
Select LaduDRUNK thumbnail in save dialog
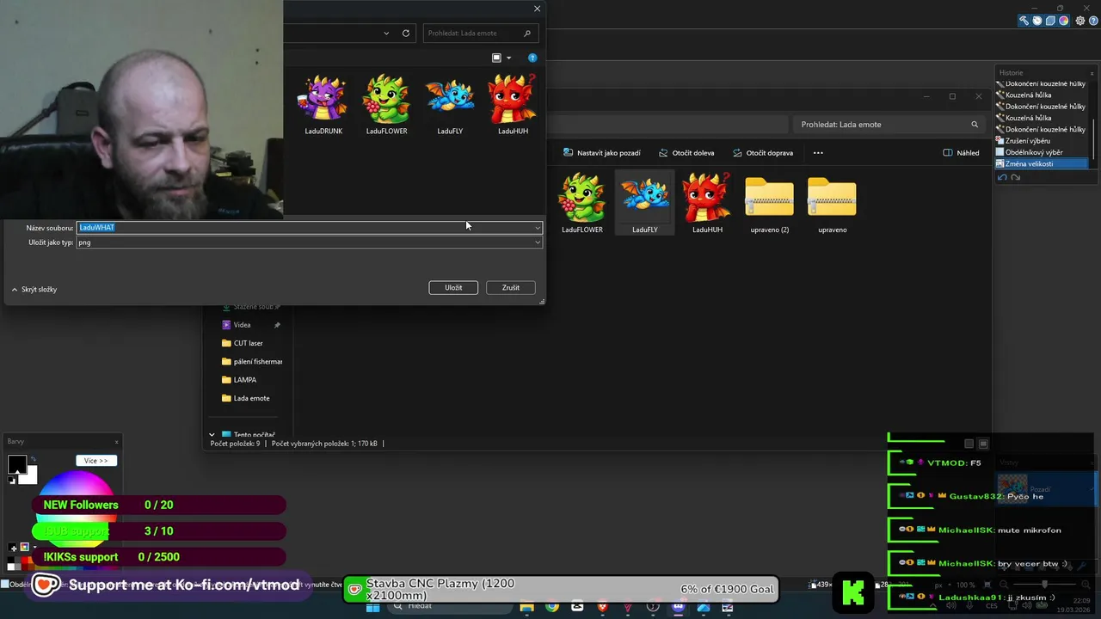coord(323,105)
